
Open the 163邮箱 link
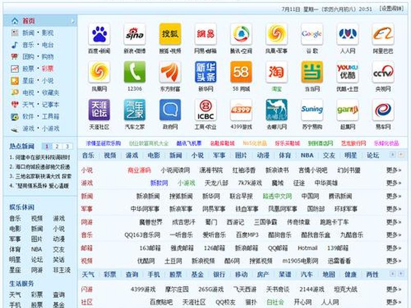point(150,248)
